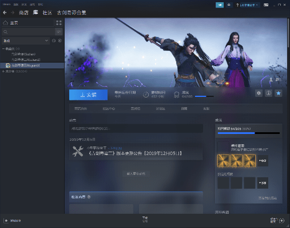Open the store page link tab
The width and height of the screenshot is (290, 228).
tap(81, 109)
